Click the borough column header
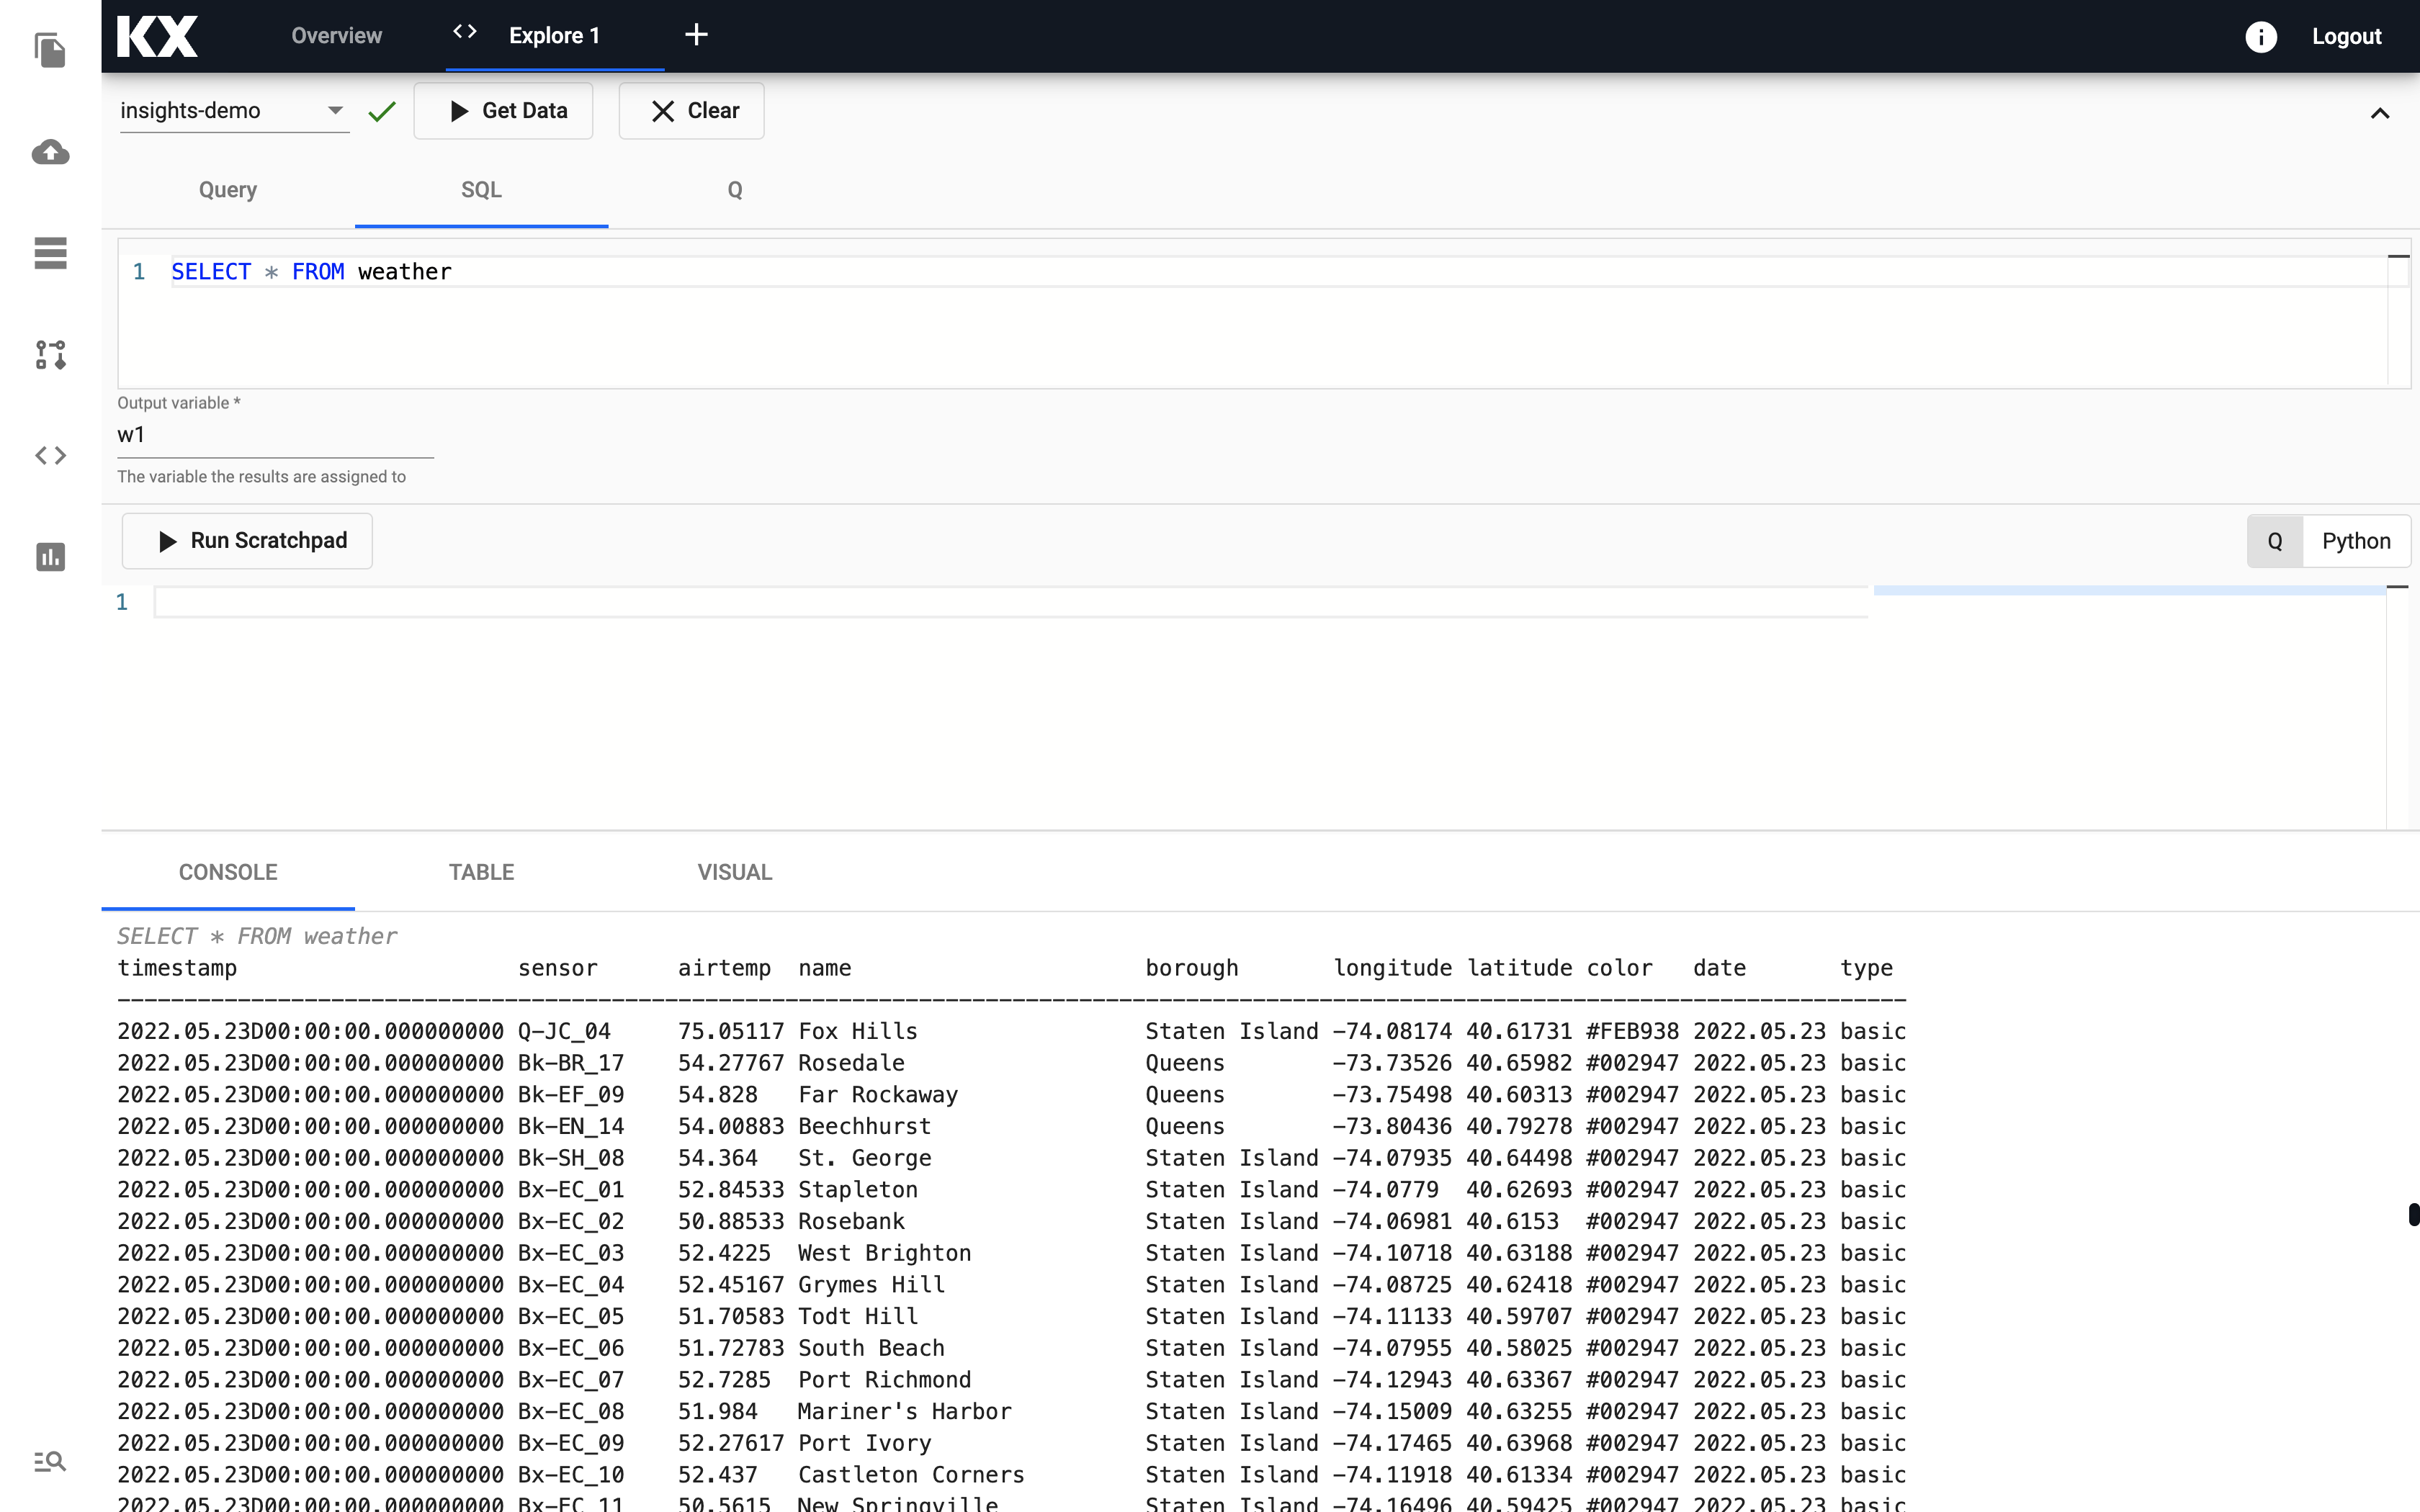Screen dimensions: 2420x1512 pos(1191,968)
